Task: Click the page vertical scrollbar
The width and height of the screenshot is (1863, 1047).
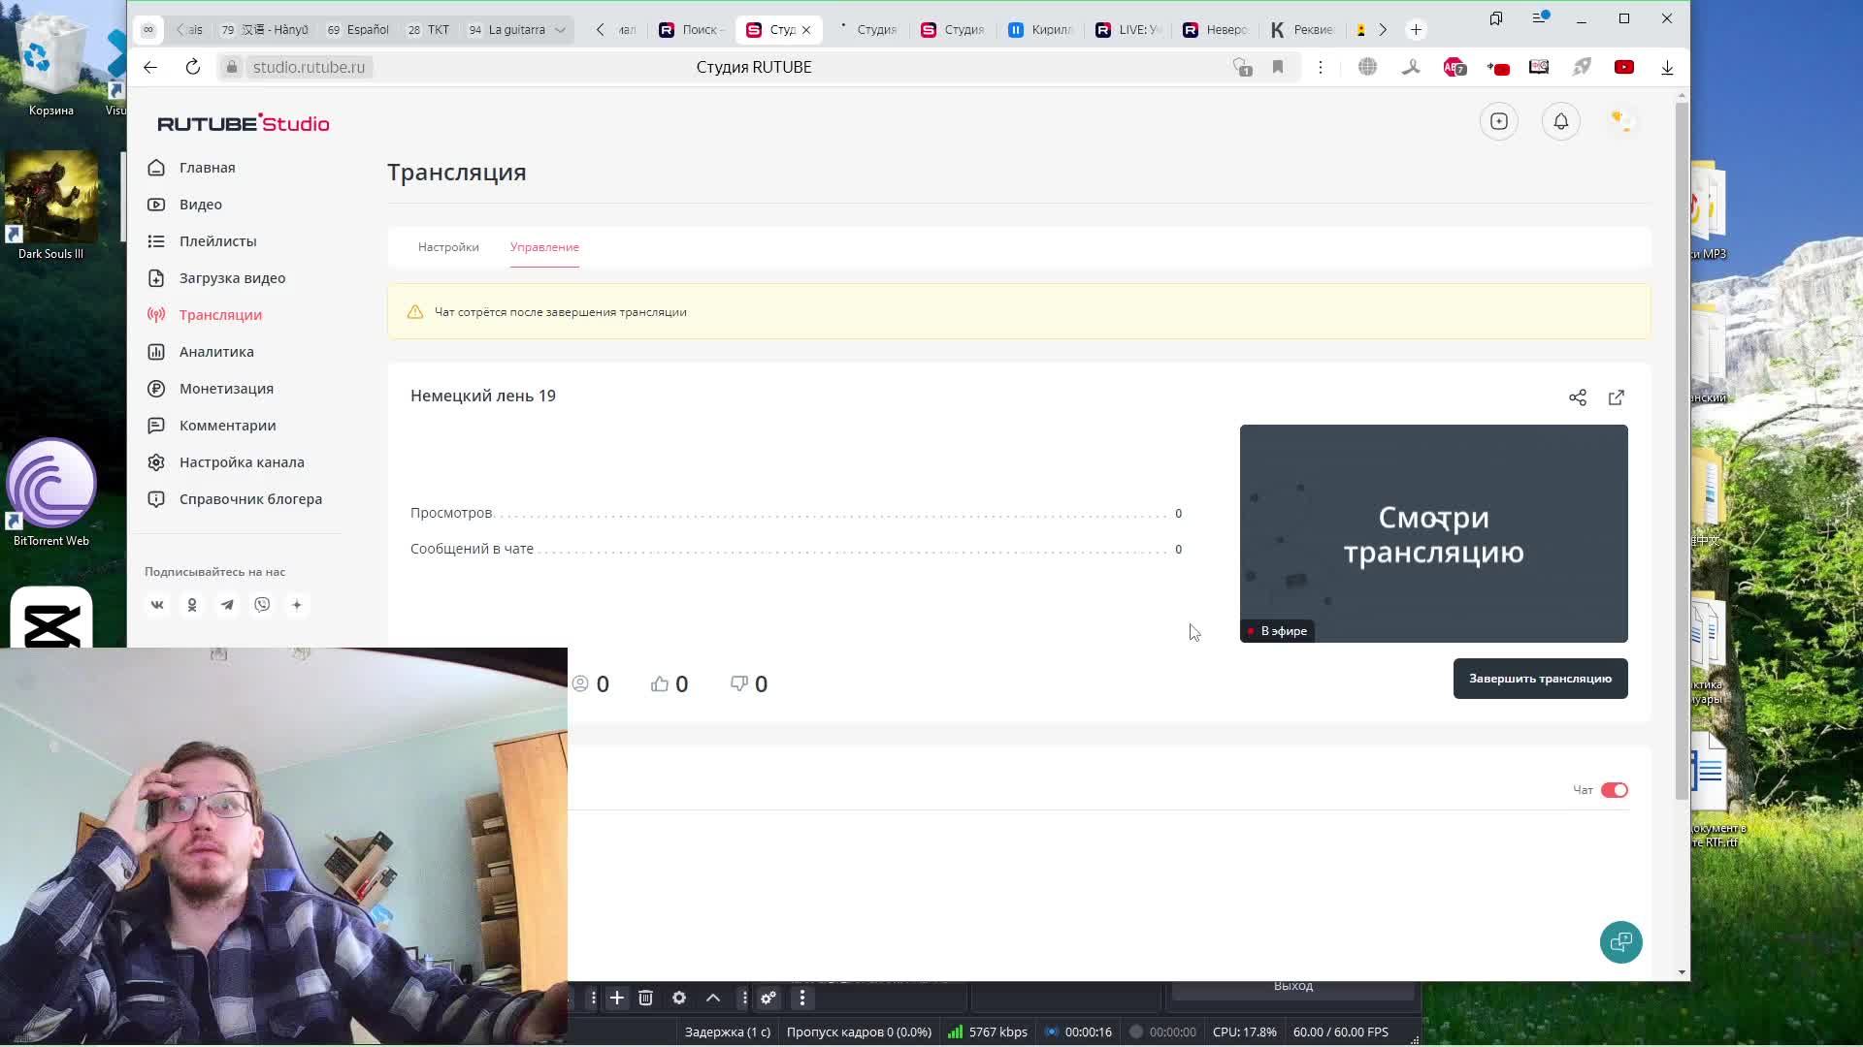Action: (x=1682, y=446)
